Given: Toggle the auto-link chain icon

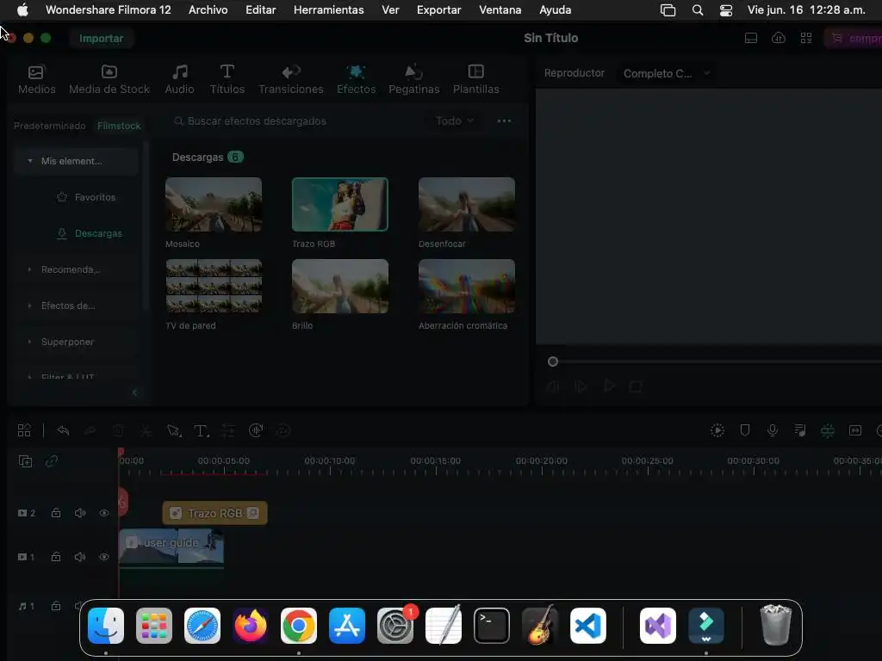Looking at the screenshot, I should [52, 461].
